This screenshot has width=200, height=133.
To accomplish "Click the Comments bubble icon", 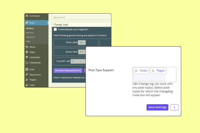I will (x=27, y=57).
